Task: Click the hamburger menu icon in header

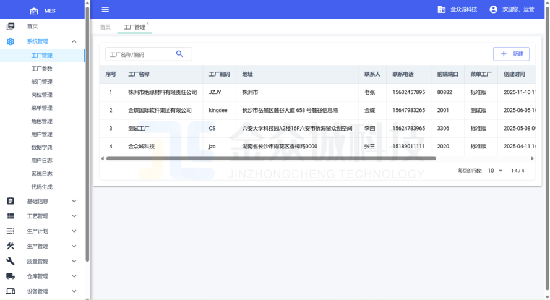Action: (105, 9)
